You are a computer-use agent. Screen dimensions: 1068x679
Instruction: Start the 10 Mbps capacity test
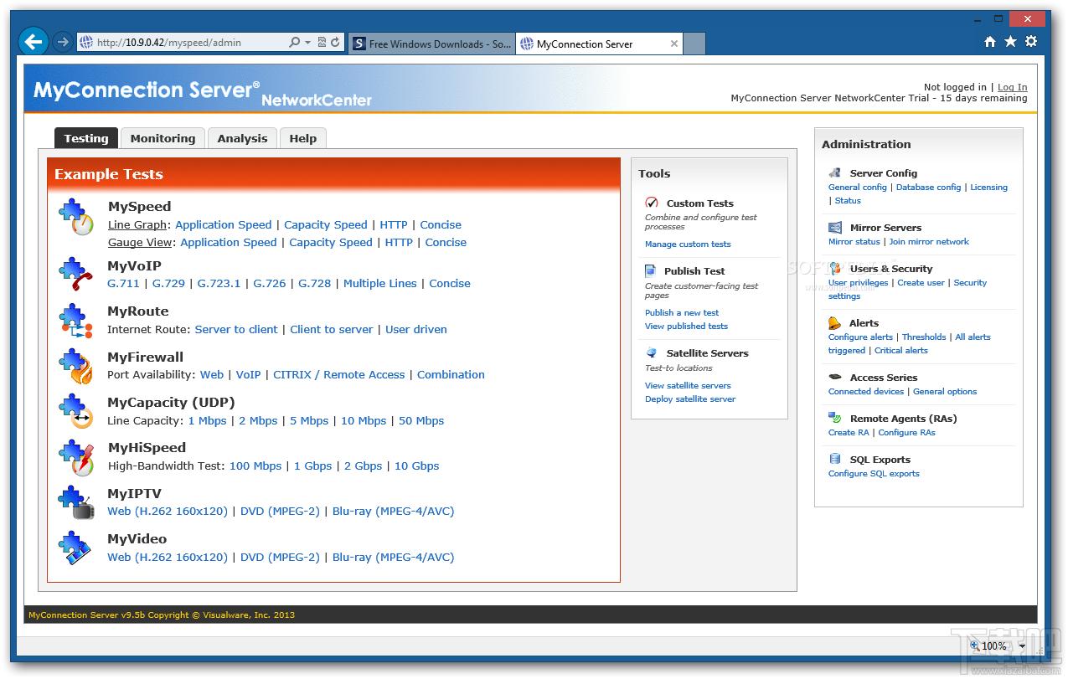click(364, 420)
